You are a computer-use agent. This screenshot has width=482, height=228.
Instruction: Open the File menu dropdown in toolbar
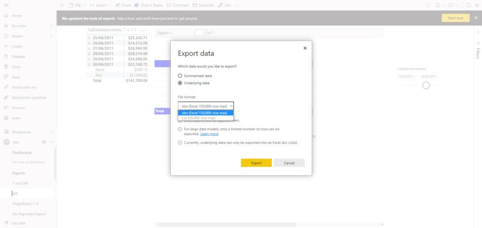click(78, 5)
